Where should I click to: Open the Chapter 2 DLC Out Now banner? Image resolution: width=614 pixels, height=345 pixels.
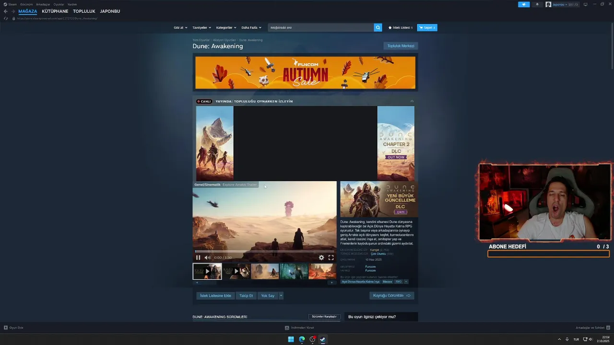396,143
